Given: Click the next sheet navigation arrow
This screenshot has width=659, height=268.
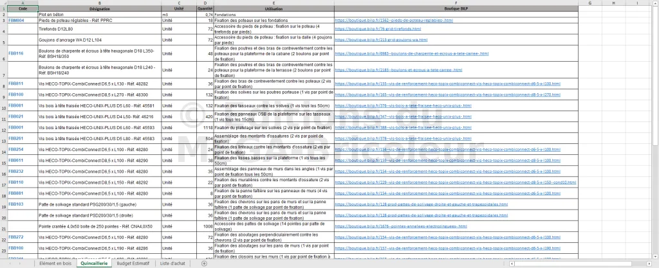Looking at the screenshot, I should point(20,264).
